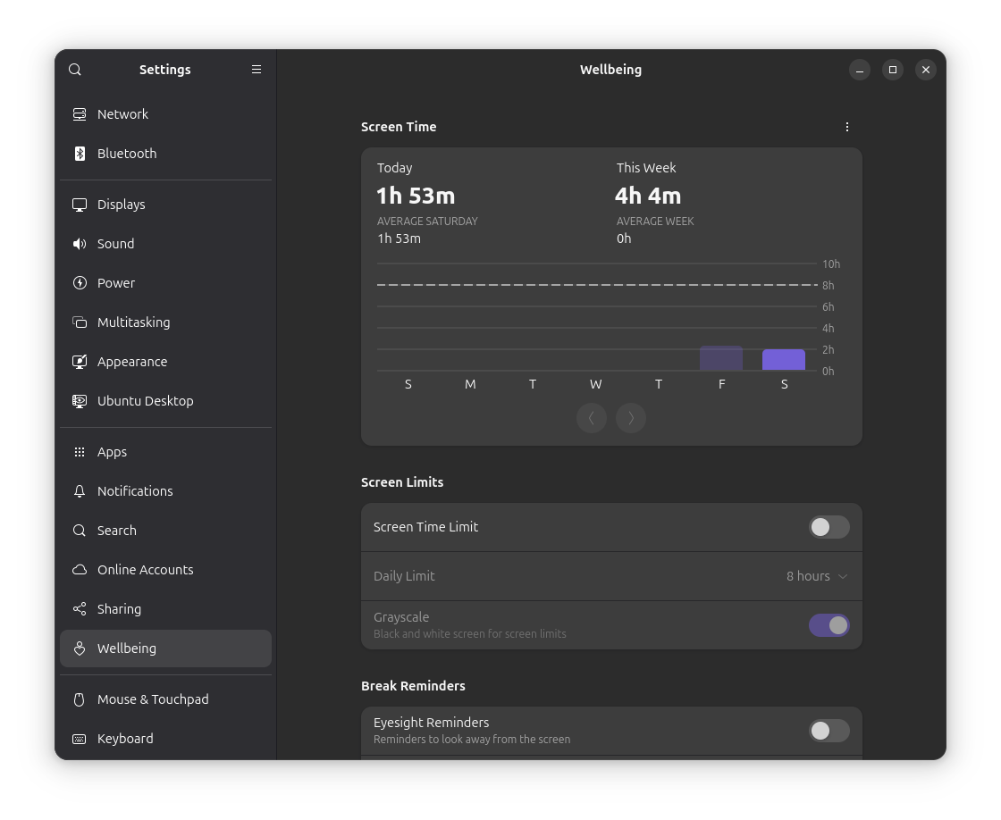Open the Settings hamburger menu

tap(257, 70)
